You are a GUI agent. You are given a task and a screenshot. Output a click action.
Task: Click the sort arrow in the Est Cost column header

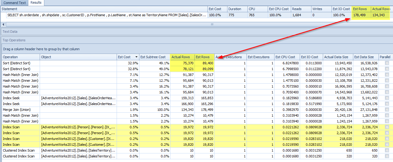coord(136,57)
